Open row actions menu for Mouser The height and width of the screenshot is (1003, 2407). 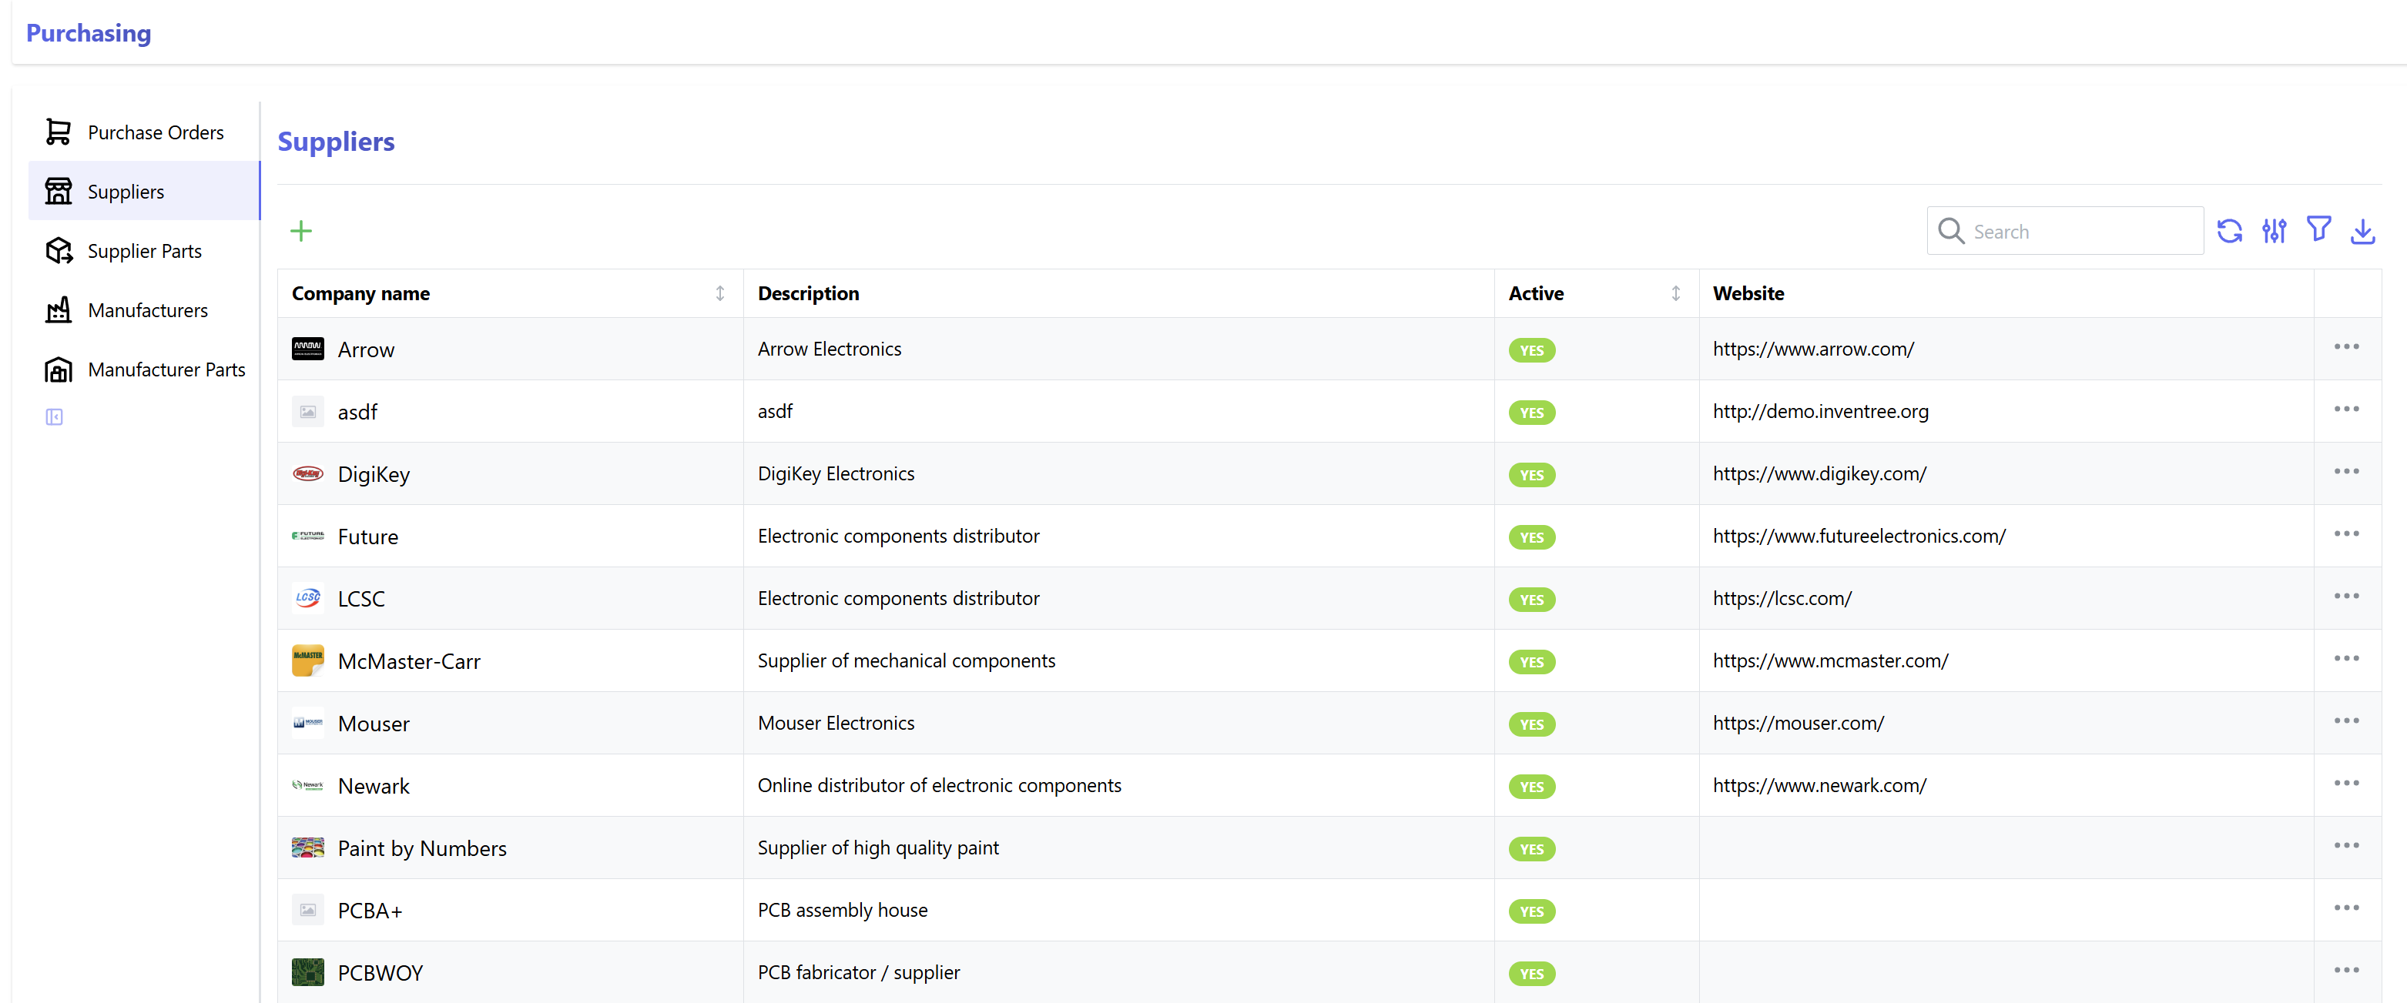click(x=2346, y=721)
